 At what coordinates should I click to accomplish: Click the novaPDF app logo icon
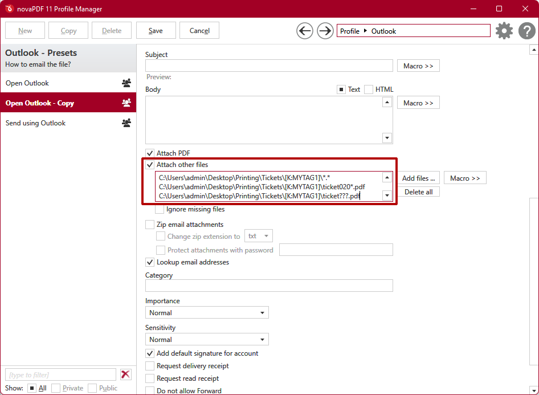pyautogui.click(x=9, y=8)
